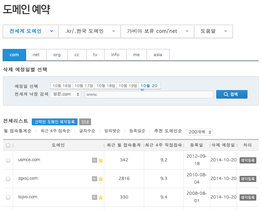The height and width of the screenshot is (210, 262).
Task: Click star icon next to tojvo.com
Action: pyautogui.click(x=101, y=198)
